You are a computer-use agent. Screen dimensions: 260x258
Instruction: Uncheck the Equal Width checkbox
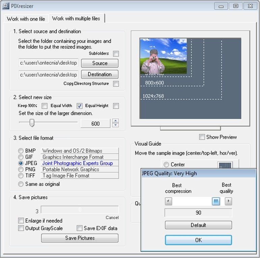tap(80, 106)
